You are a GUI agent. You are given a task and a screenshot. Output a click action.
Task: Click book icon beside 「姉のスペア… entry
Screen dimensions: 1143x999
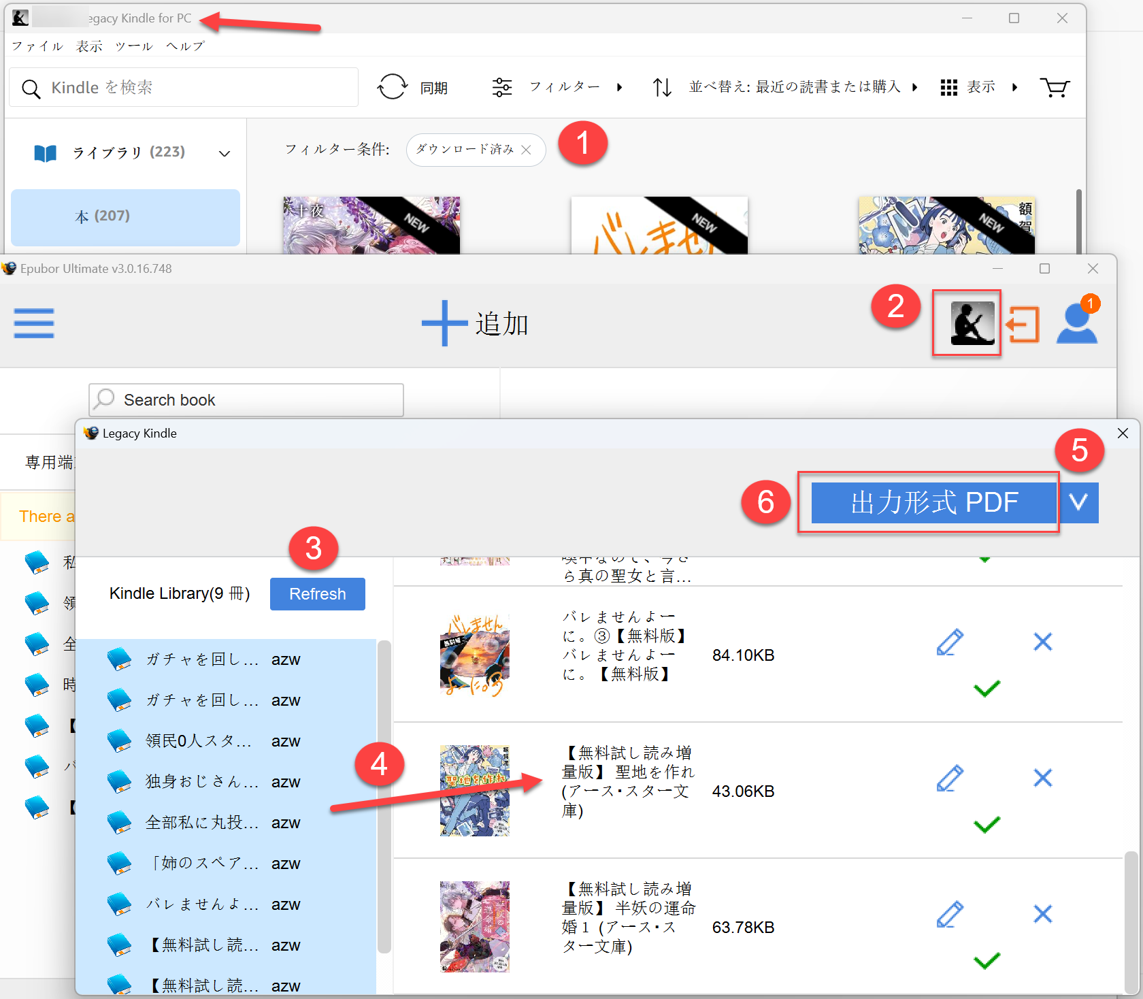[120, 863]
